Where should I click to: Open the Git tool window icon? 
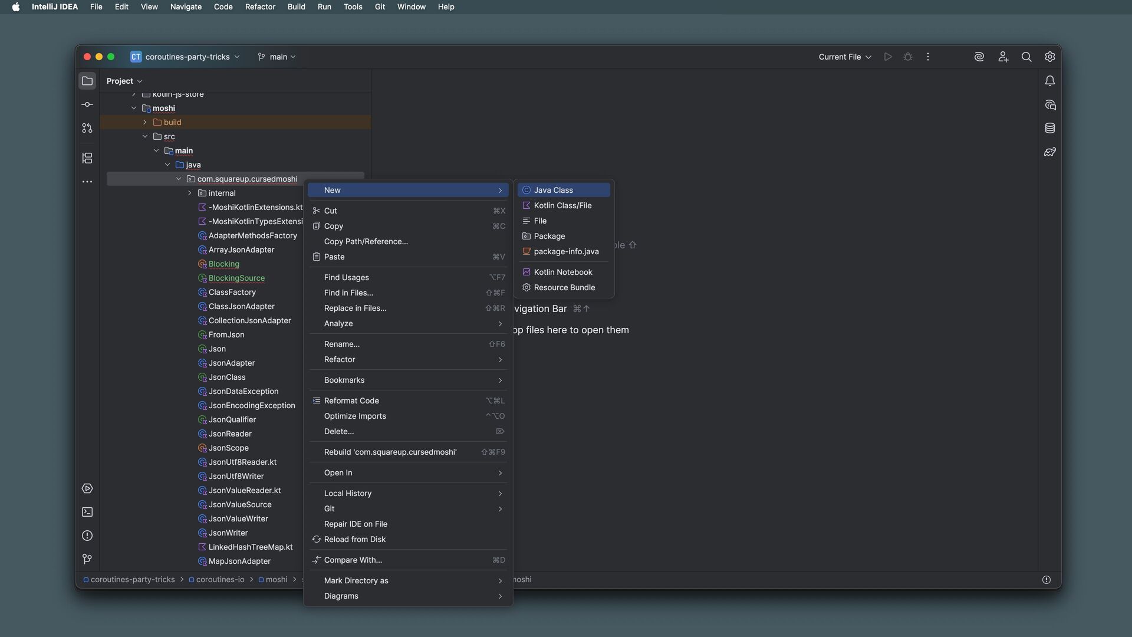pyautogui.click(x=87, y=559)
